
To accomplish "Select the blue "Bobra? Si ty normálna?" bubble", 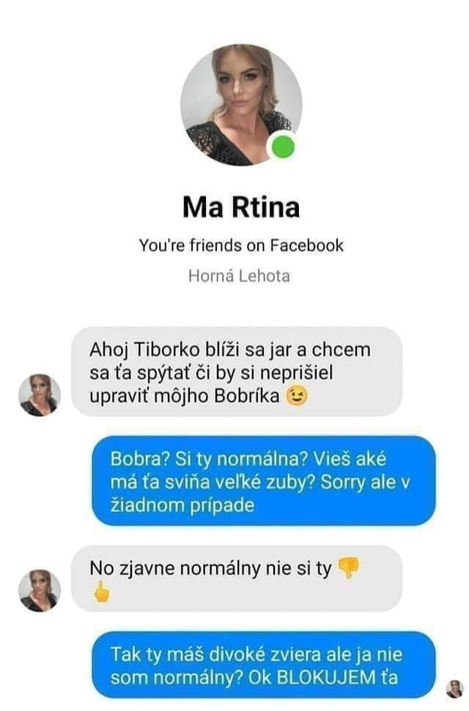I will click(x=263, y=481).
